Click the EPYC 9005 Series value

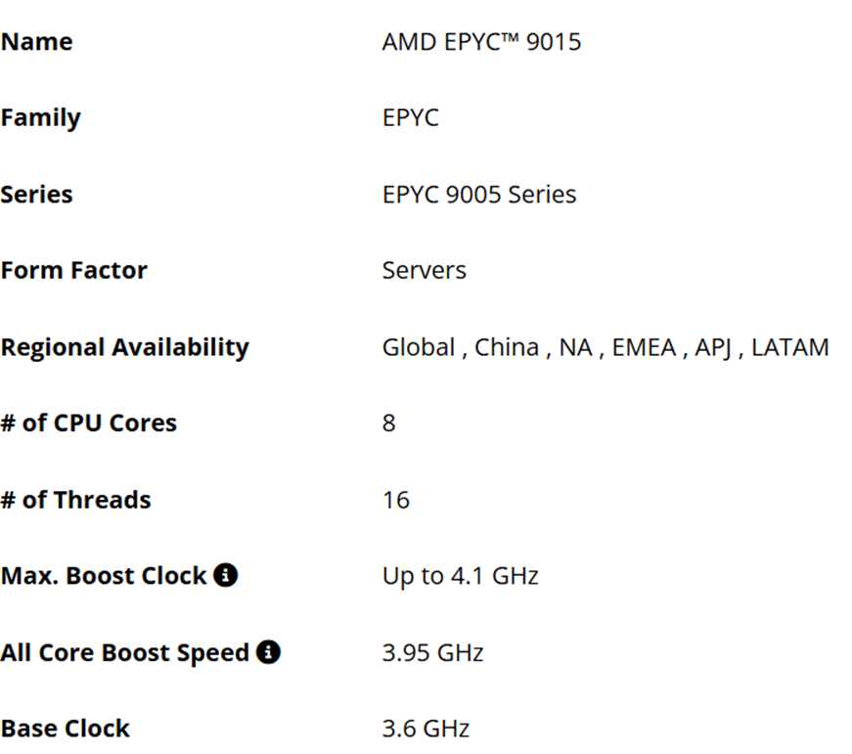click(x=478, y=195)
